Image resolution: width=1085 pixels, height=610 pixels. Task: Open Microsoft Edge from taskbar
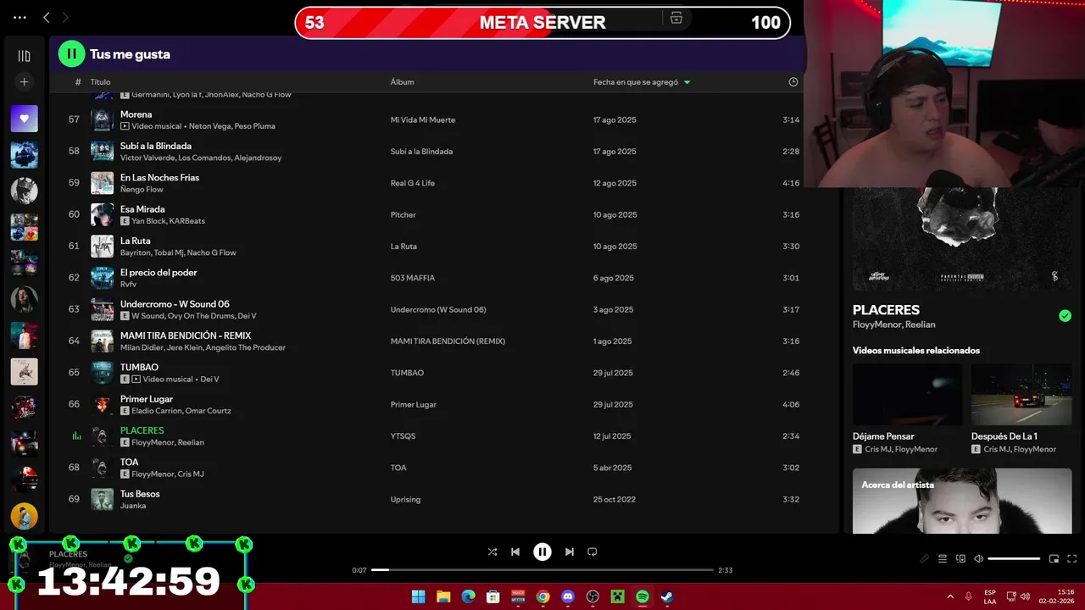pos(469,596)
